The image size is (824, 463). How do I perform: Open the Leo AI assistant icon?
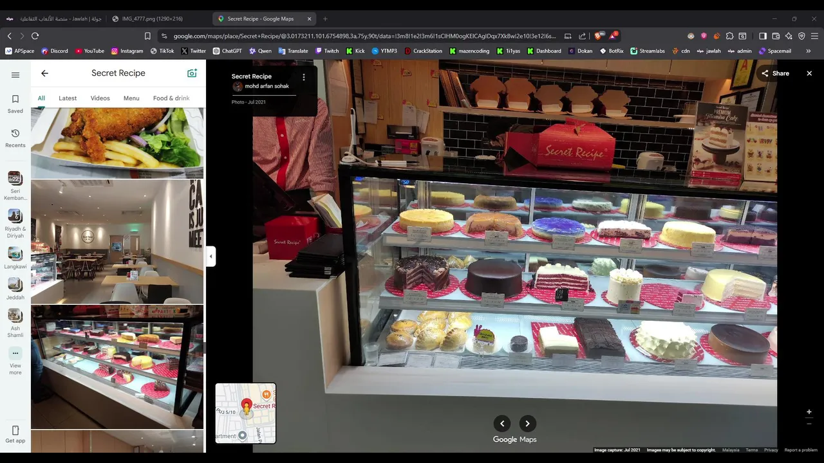tap(789, 36)
